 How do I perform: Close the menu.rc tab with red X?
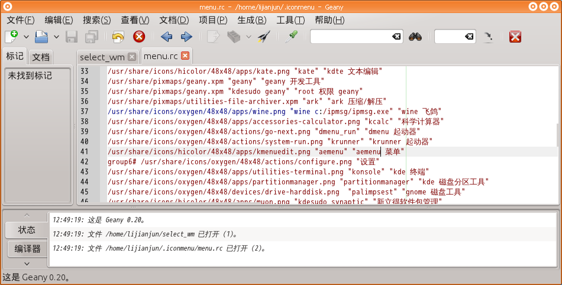185,56
